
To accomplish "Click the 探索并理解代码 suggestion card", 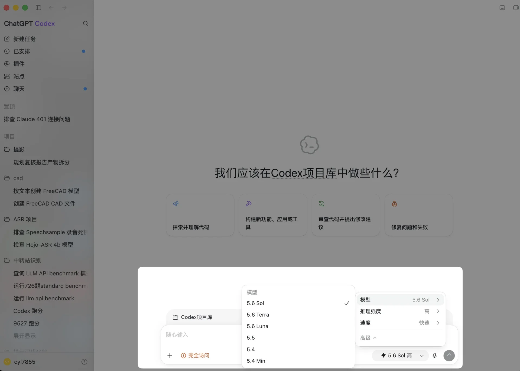I will click(200, 215).
